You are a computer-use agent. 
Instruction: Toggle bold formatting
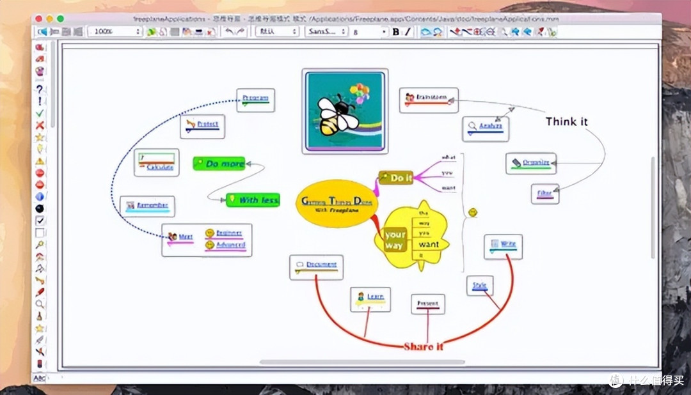pos(396,32)
